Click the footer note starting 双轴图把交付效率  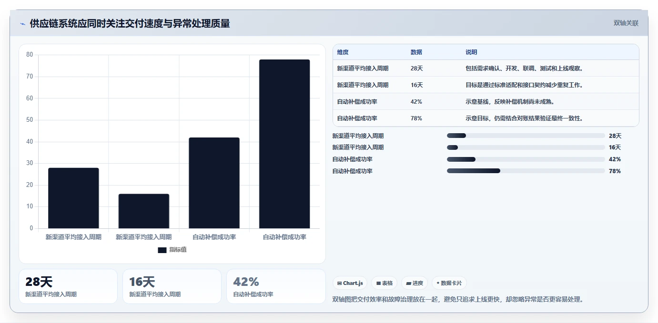(458, 299)
